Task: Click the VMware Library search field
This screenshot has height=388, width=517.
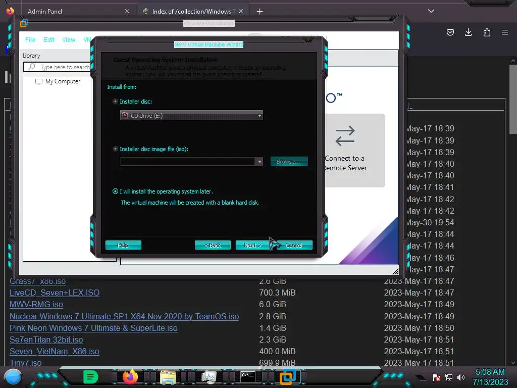Action: [x=57, y=67]
